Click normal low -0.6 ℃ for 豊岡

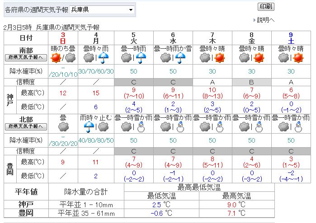click(161, 213)
